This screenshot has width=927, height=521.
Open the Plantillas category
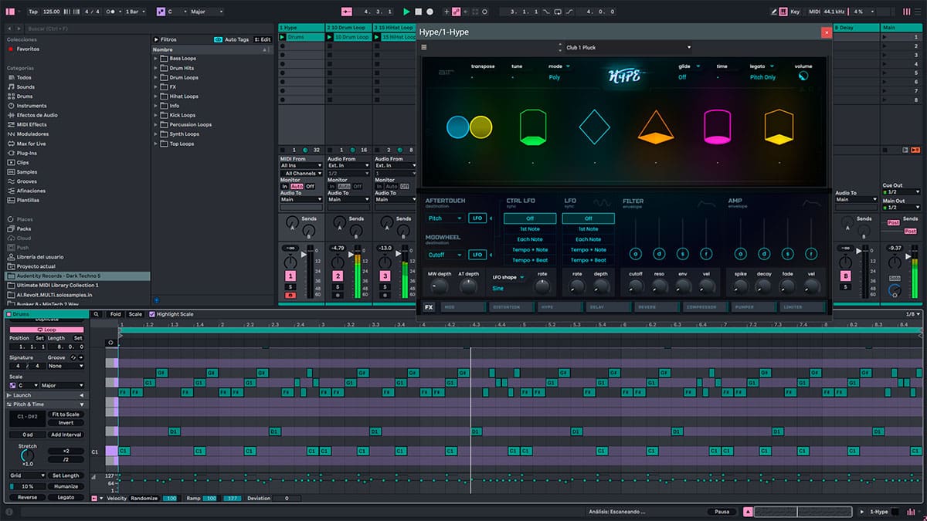[x=28, y=200]
